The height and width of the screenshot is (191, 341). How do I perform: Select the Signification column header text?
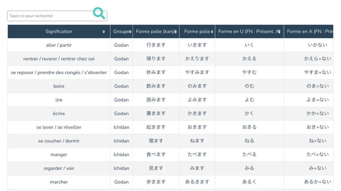click(x=59, y=32)
